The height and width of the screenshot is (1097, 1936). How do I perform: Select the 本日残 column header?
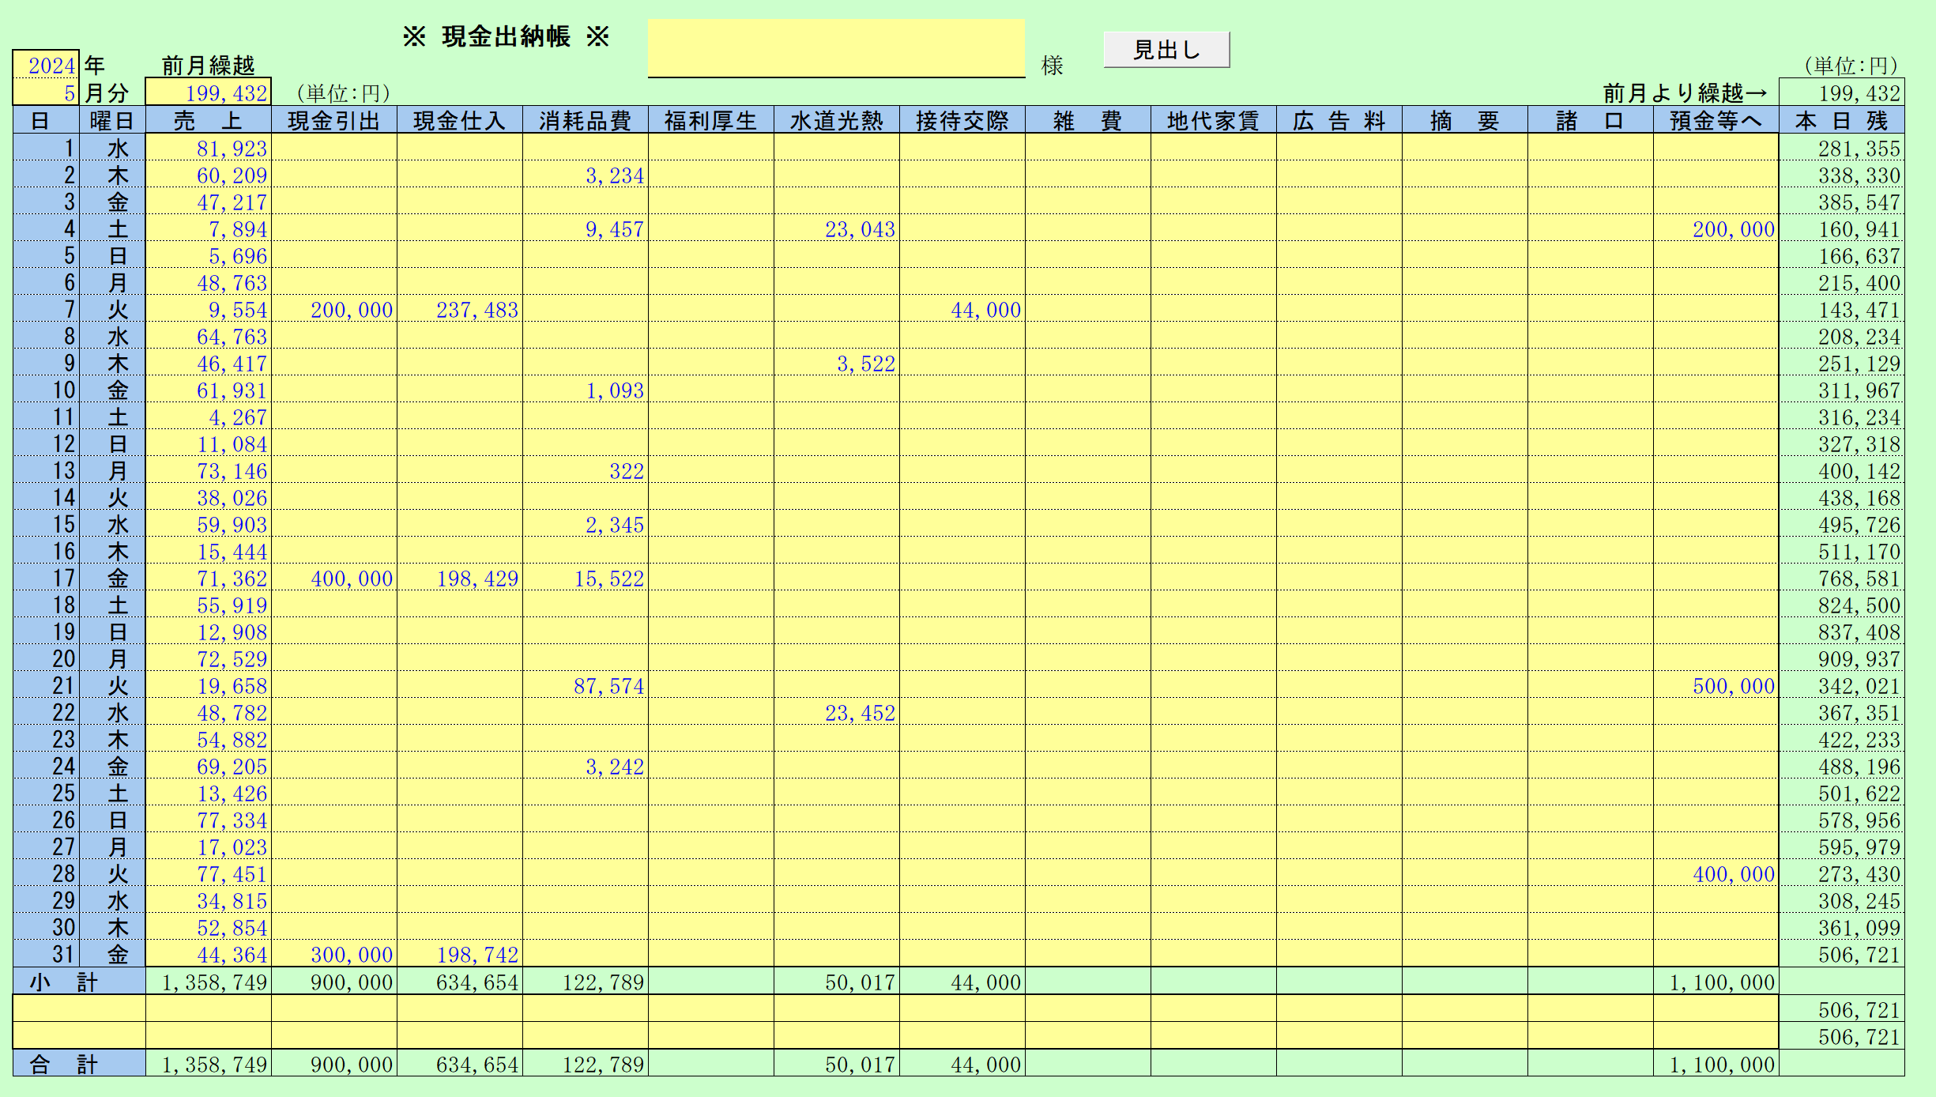[x=1842, y=120]
